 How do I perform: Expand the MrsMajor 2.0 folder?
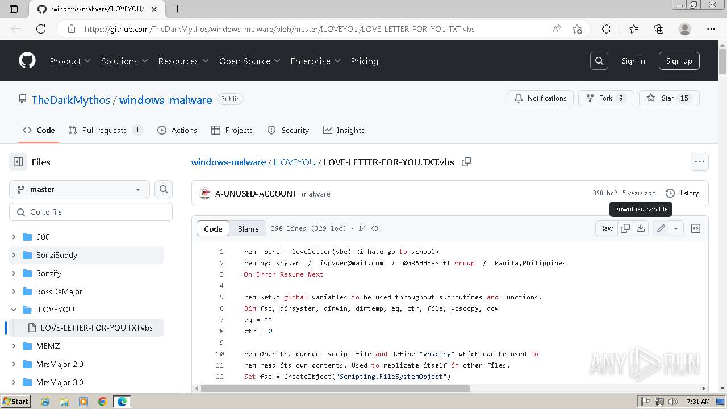pyautogui.click(x=14, y=364)
